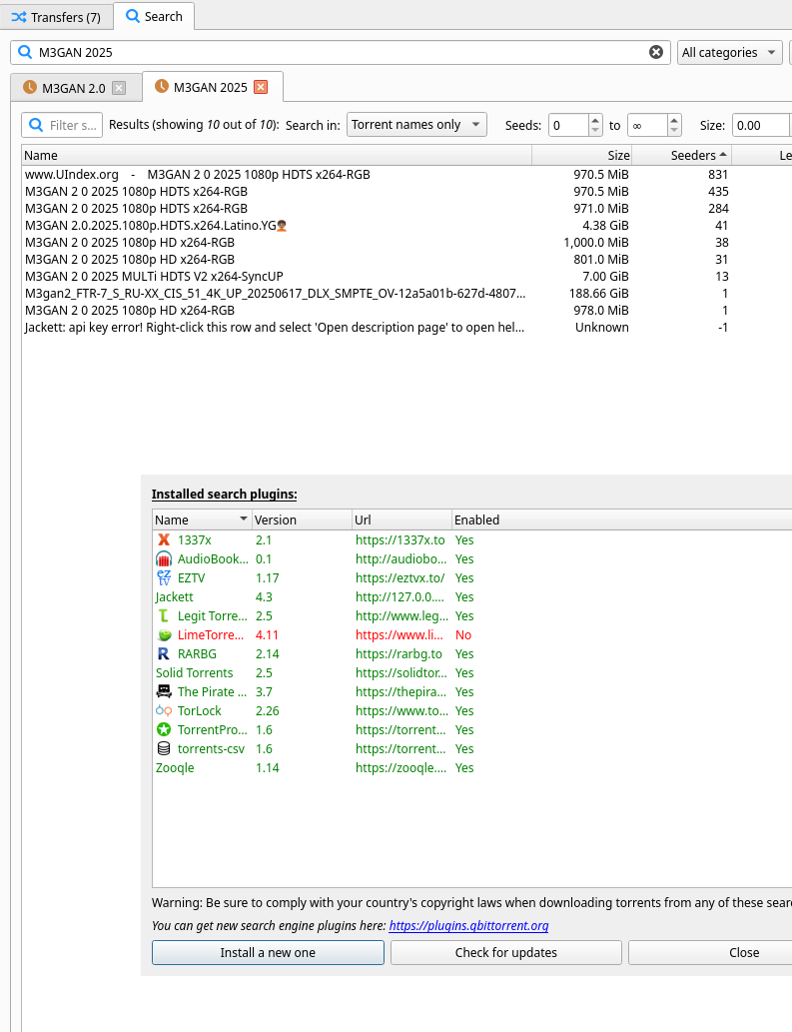Close the M3GAN 2025 search tab
The width and height of the screenshot is (792, 1032).
tap(261, 87)
